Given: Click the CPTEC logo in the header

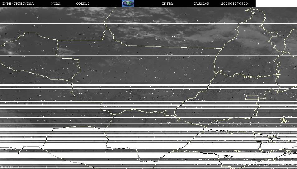Looking at the screenshot, I should coord(128,3).
